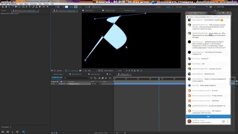Open the viewer magnification ratio dropdown
Screen dimensions: 238x134
coord(60,71)
